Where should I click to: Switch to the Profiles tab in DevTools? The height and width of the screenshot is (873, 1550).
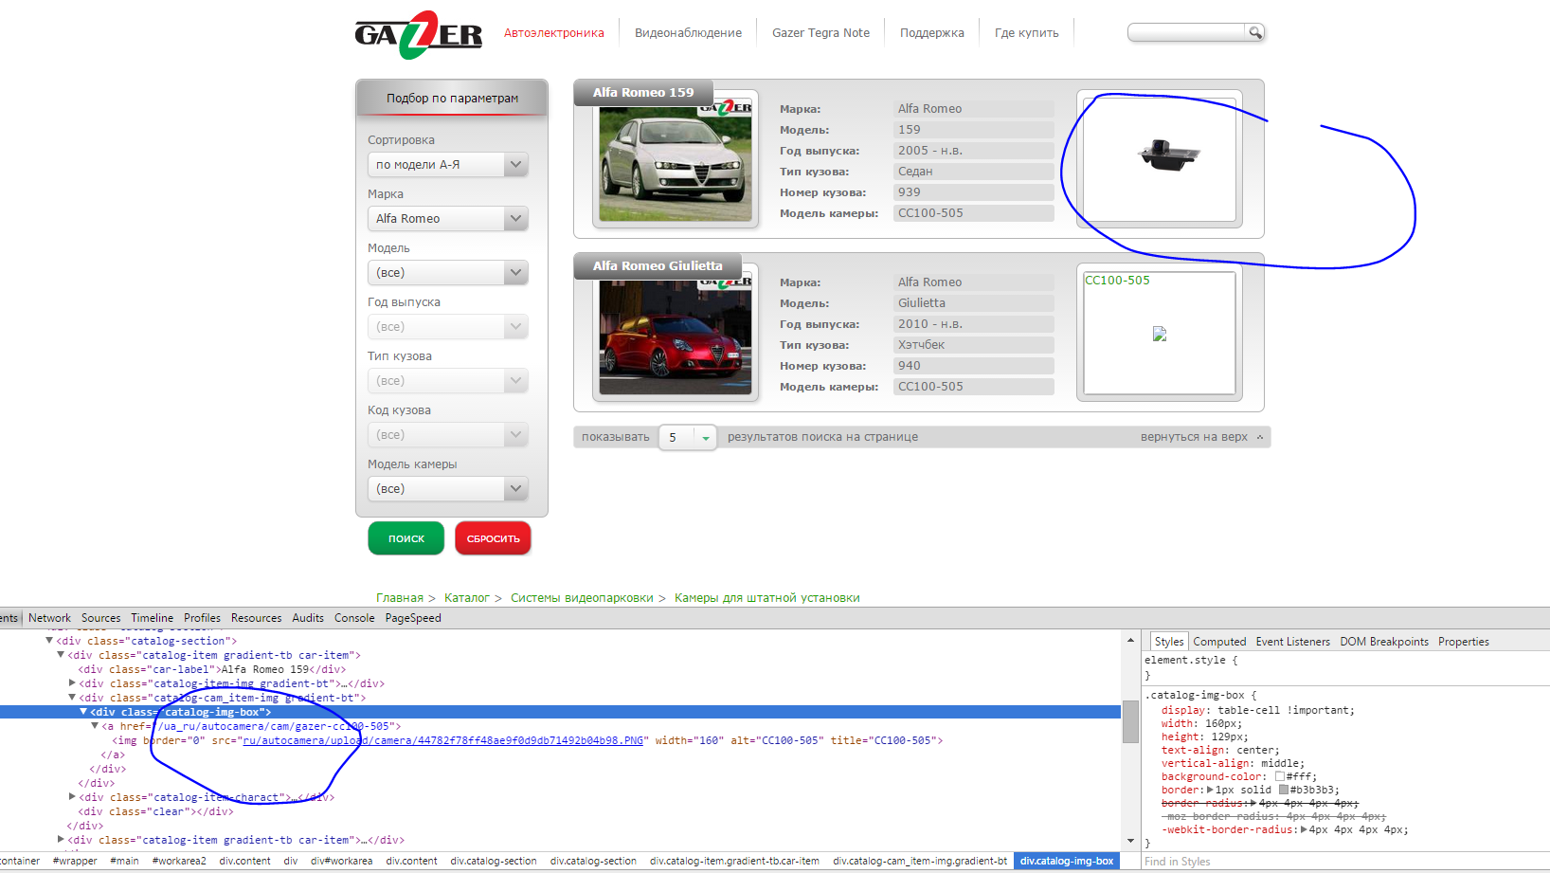coord(202,618)
